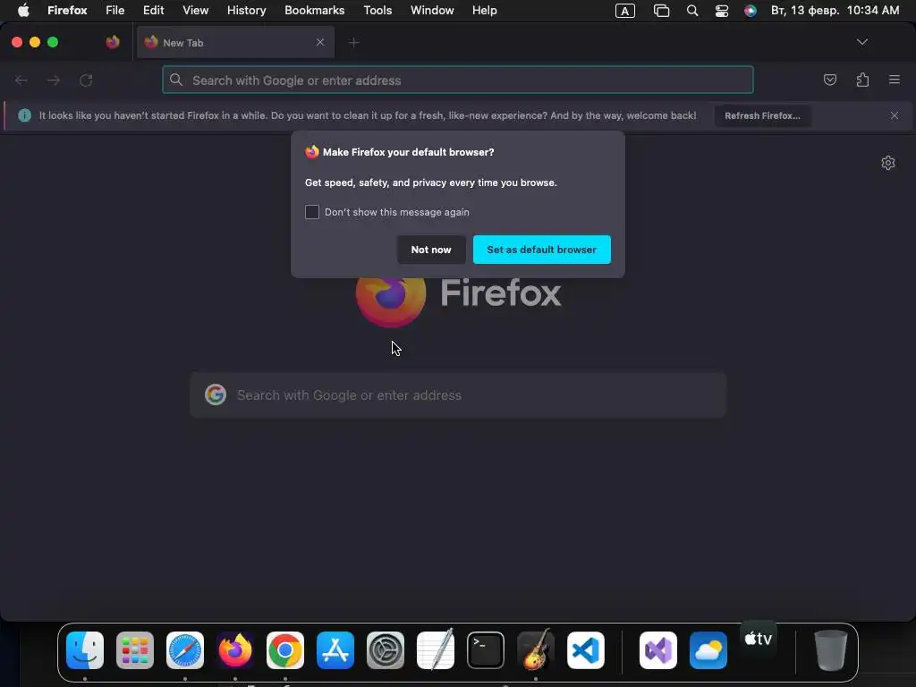Click the Google icon in the search box
The image size is (916, 687).
click(216, 394)
